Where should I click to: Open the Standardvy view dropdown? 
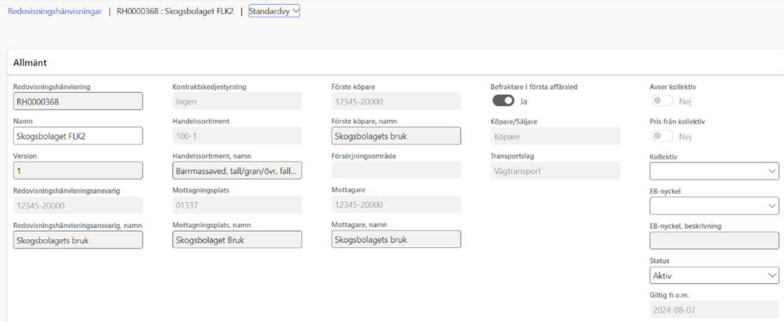(274, 11)
